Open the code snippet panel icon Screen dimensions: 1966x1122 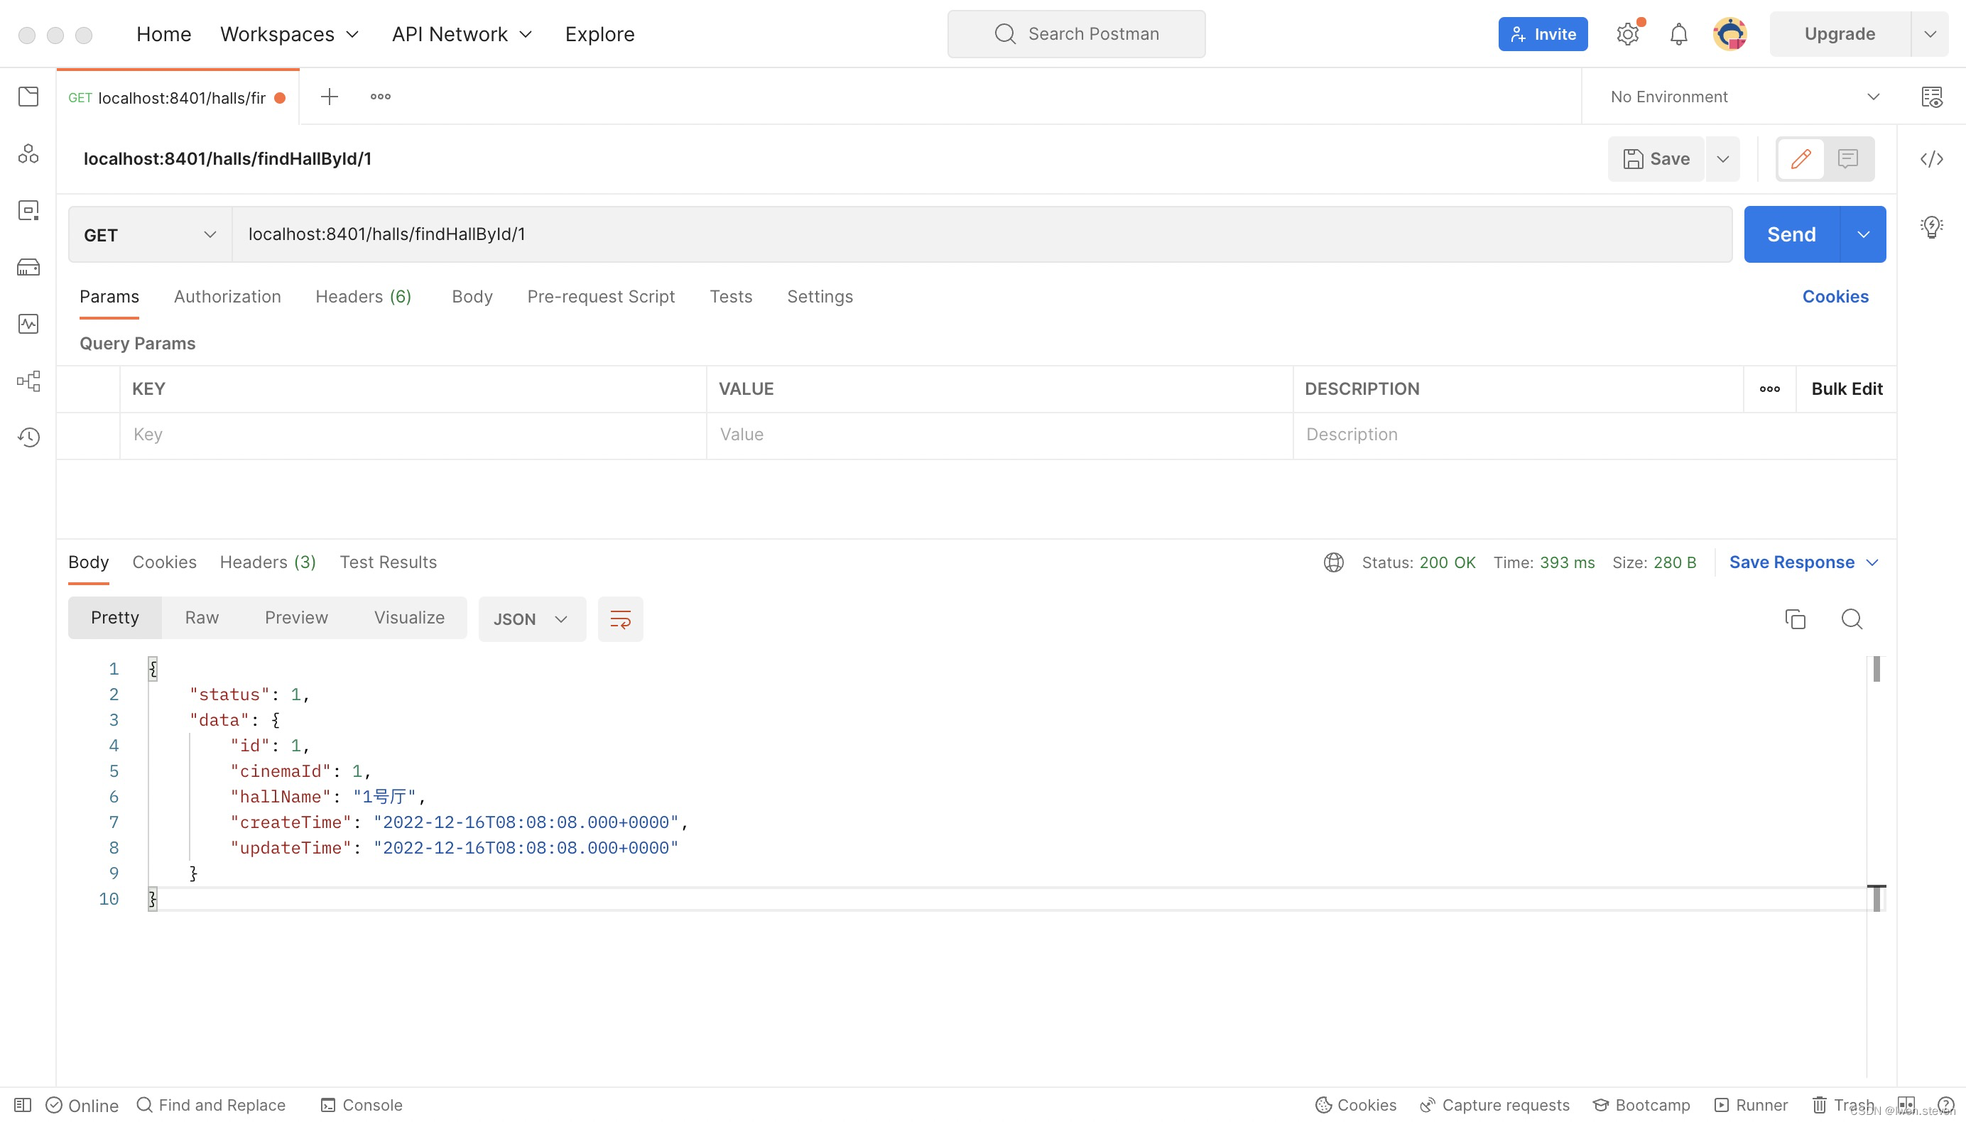point(1931,159)
